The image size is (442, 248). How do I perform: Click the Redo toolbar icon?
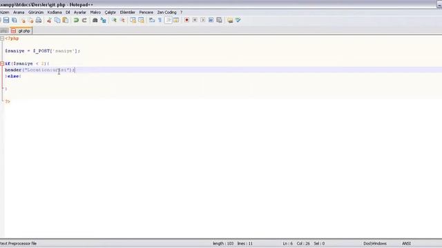pyautogui.click(x=84, y=20)
